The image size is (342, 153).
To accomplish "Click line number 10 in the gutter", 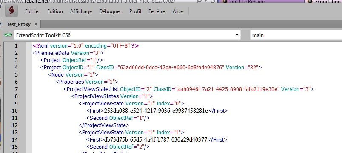I will (x=15, y=111).
